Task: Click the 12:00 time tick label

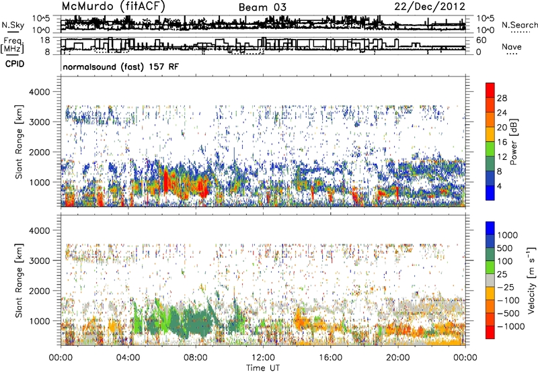Action: (263, 358)
